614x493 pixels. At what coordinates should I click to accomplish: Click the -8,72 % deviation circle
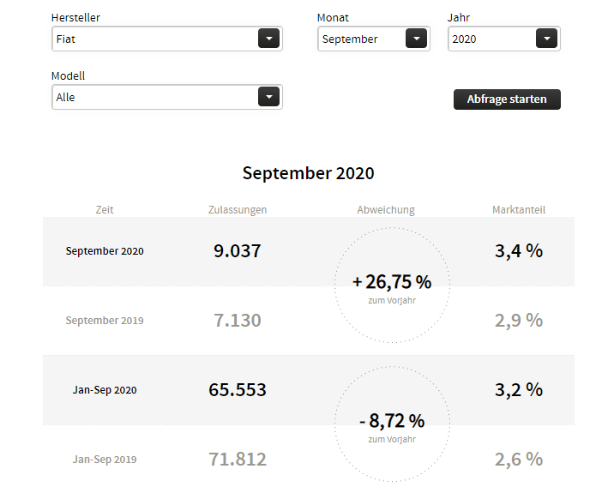tap(392, 424)
